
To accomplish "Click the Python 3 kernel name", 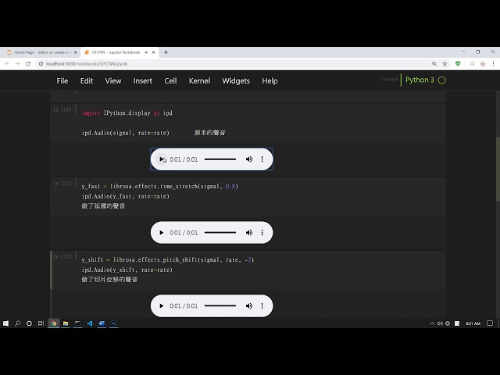I will 420,80.
